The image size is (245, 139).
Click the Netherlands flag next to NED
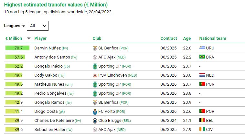tap(202, 75)
